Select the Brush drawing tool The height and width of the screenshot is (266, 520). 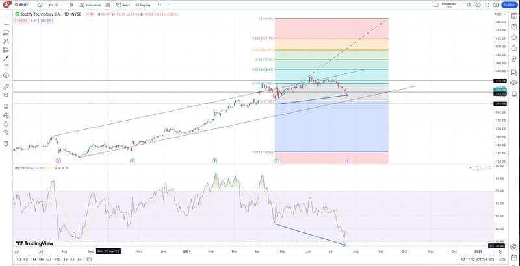click(x=6, y=58)
